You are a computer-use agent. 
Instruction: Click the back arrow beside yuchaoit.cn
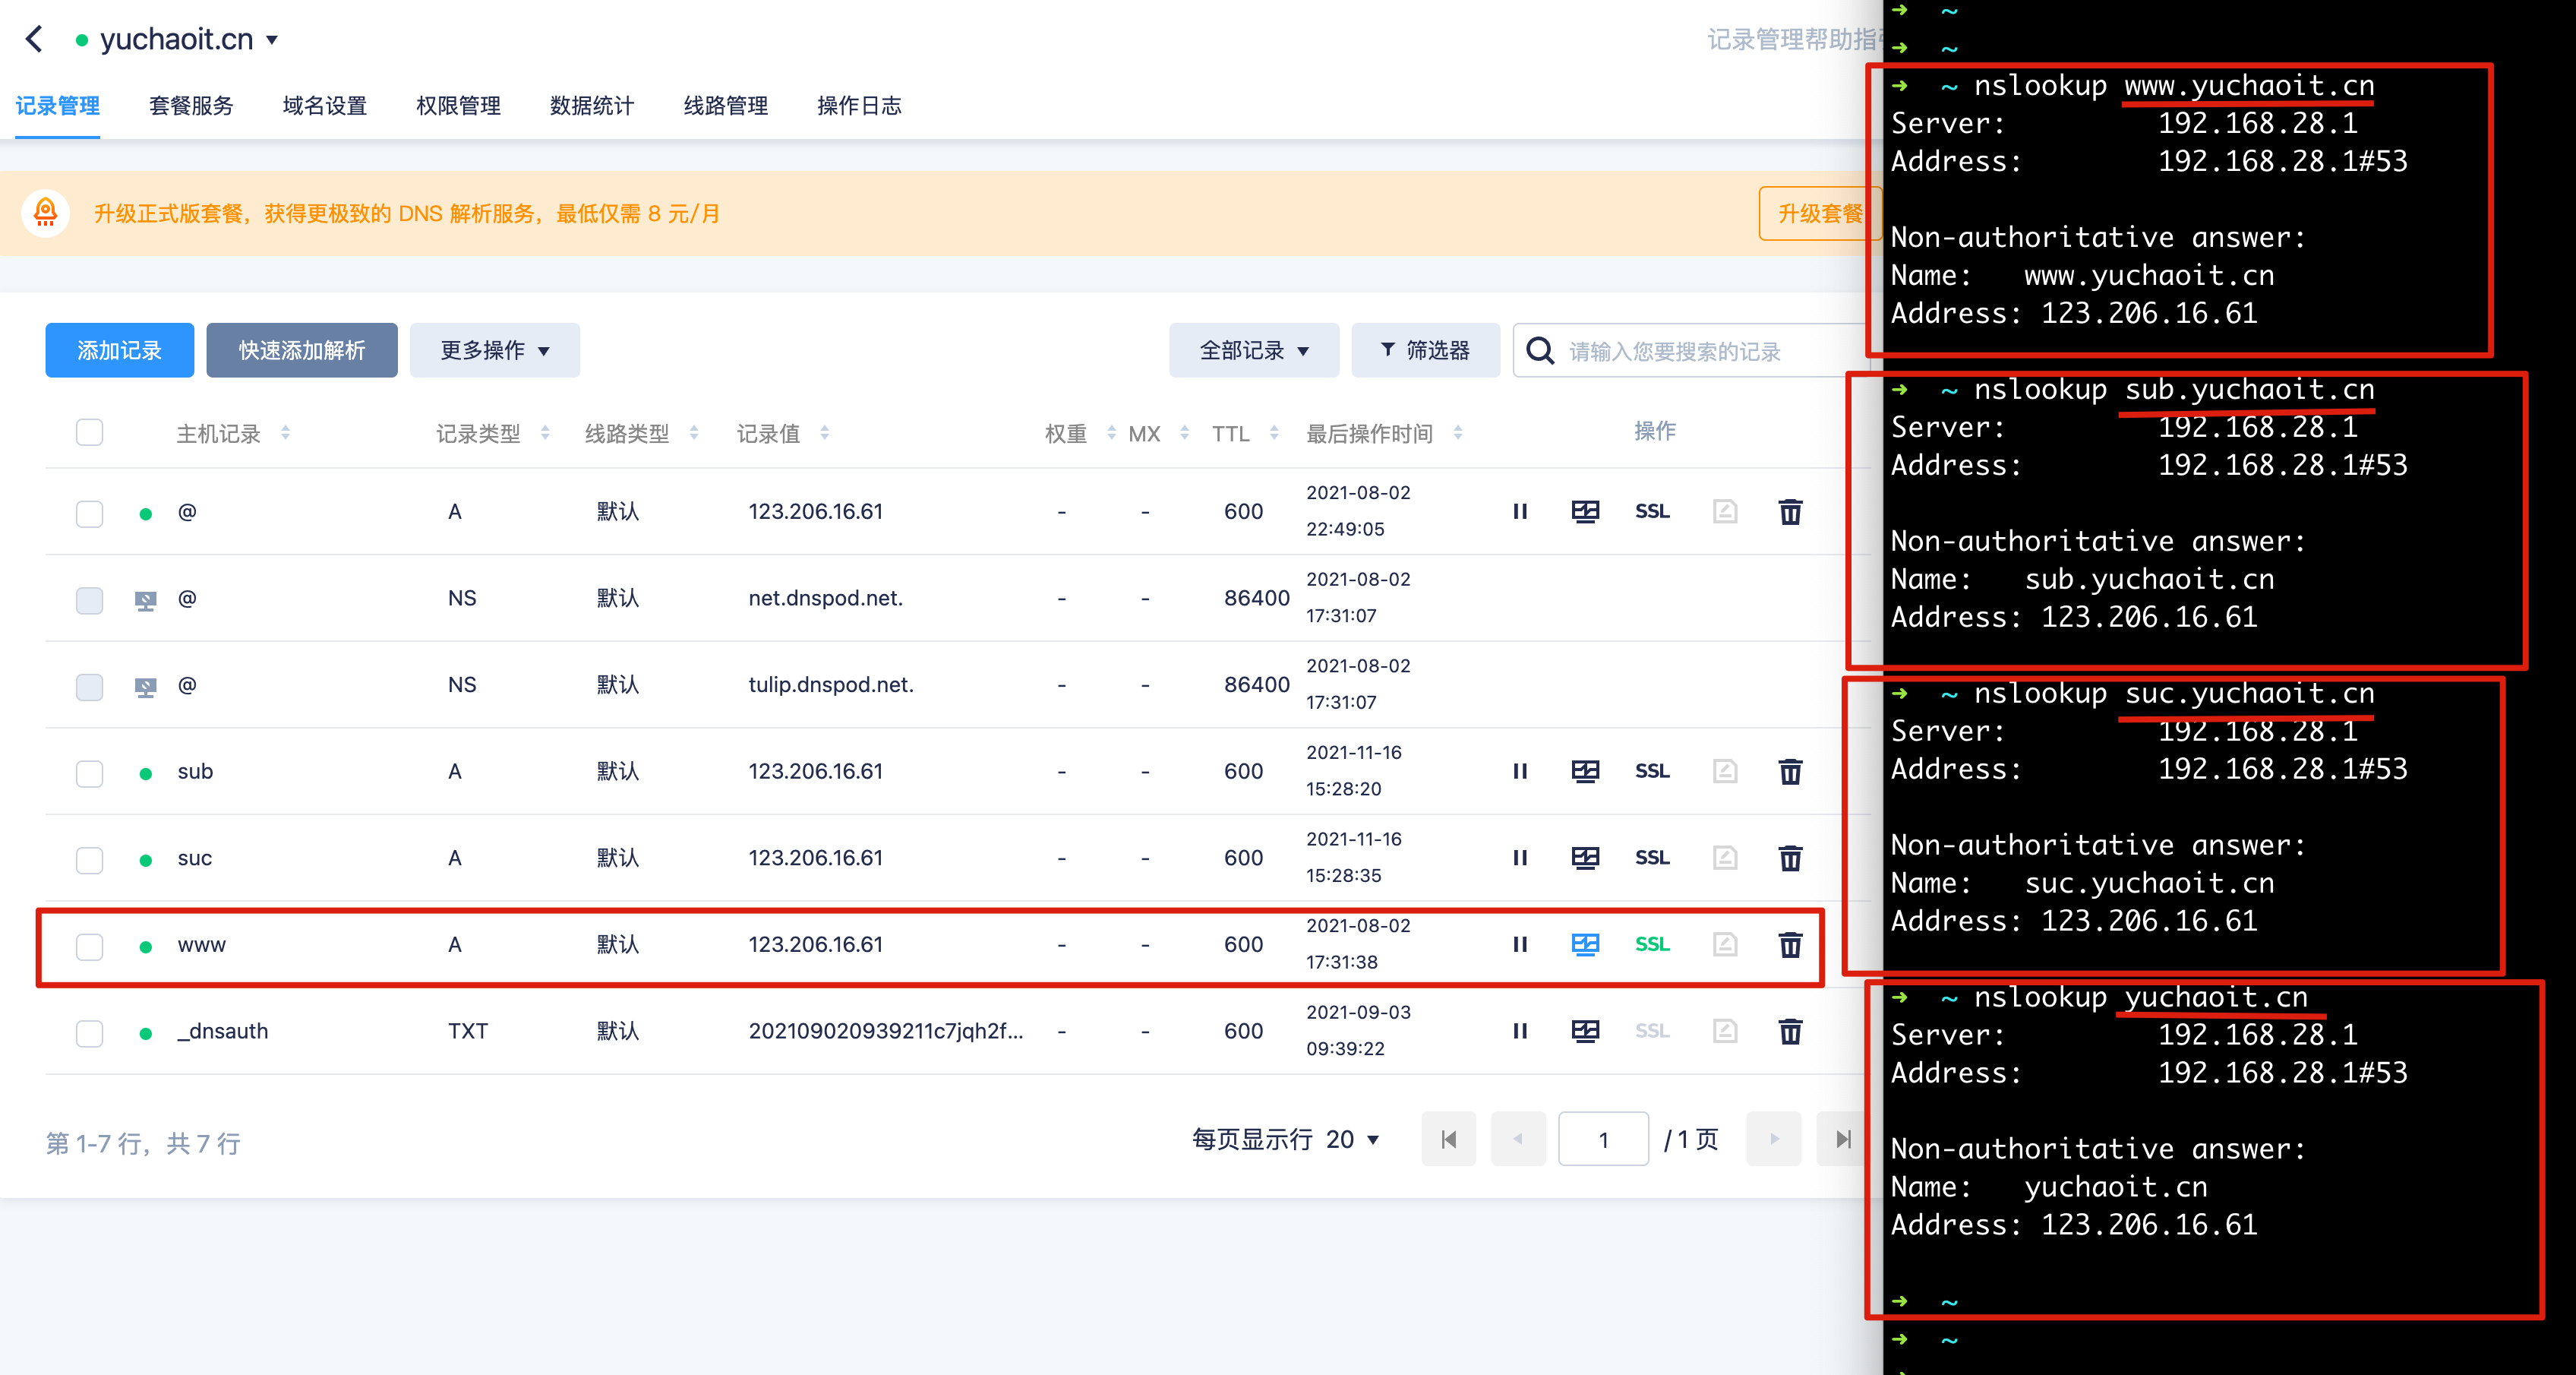(x=35, y=39)
